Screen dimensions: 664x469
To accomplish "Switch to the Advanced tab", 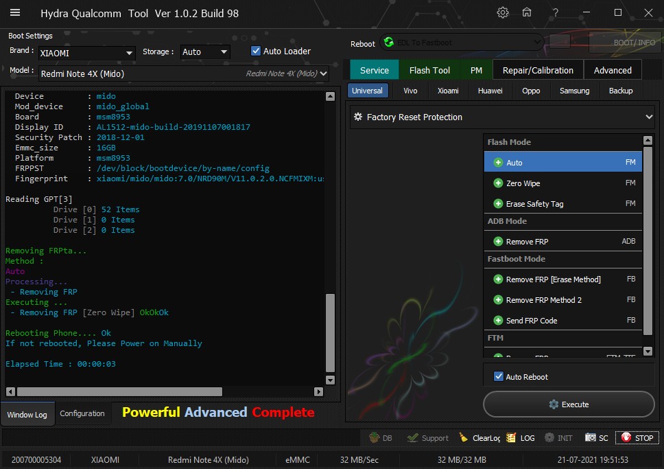I will coord(613,71).
